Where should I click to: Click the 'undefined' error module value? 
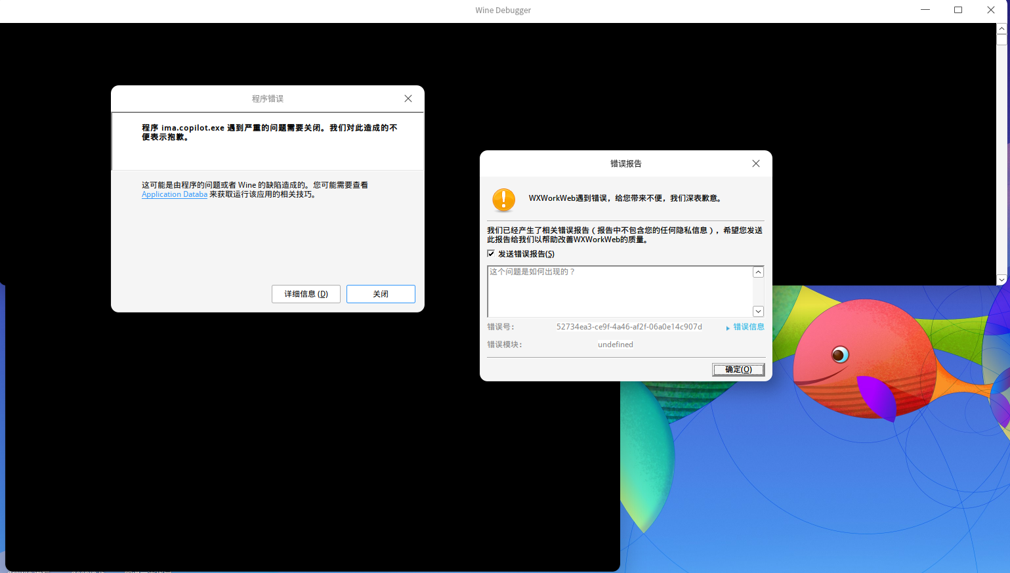pyautogui.click(x=616, y=345)
